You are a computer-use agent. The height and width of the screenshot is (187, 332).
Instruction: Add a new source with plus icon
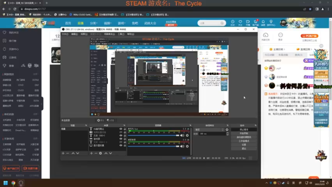91,153
